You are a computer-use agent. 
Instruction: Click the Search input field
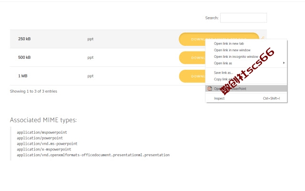tap(244, 18)
